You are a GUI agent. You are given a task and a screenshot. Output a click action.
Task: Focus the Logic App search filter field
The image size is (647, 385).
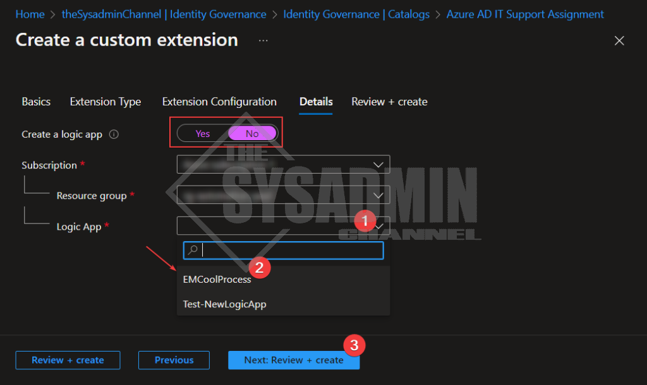(x=284, y=250)
